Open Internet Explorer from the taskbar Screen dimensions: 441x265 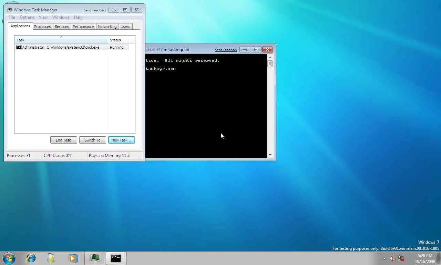pos(31,258)
